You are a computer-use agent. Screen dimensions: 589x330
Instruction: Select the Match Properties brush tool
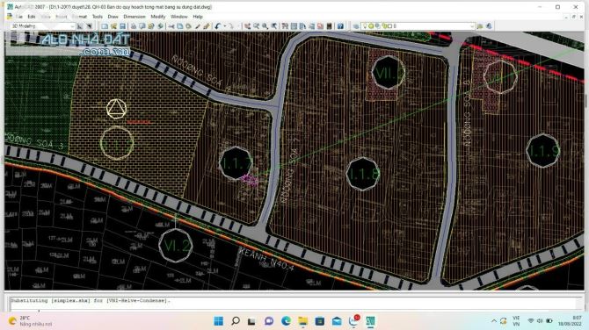click(197, 25)
